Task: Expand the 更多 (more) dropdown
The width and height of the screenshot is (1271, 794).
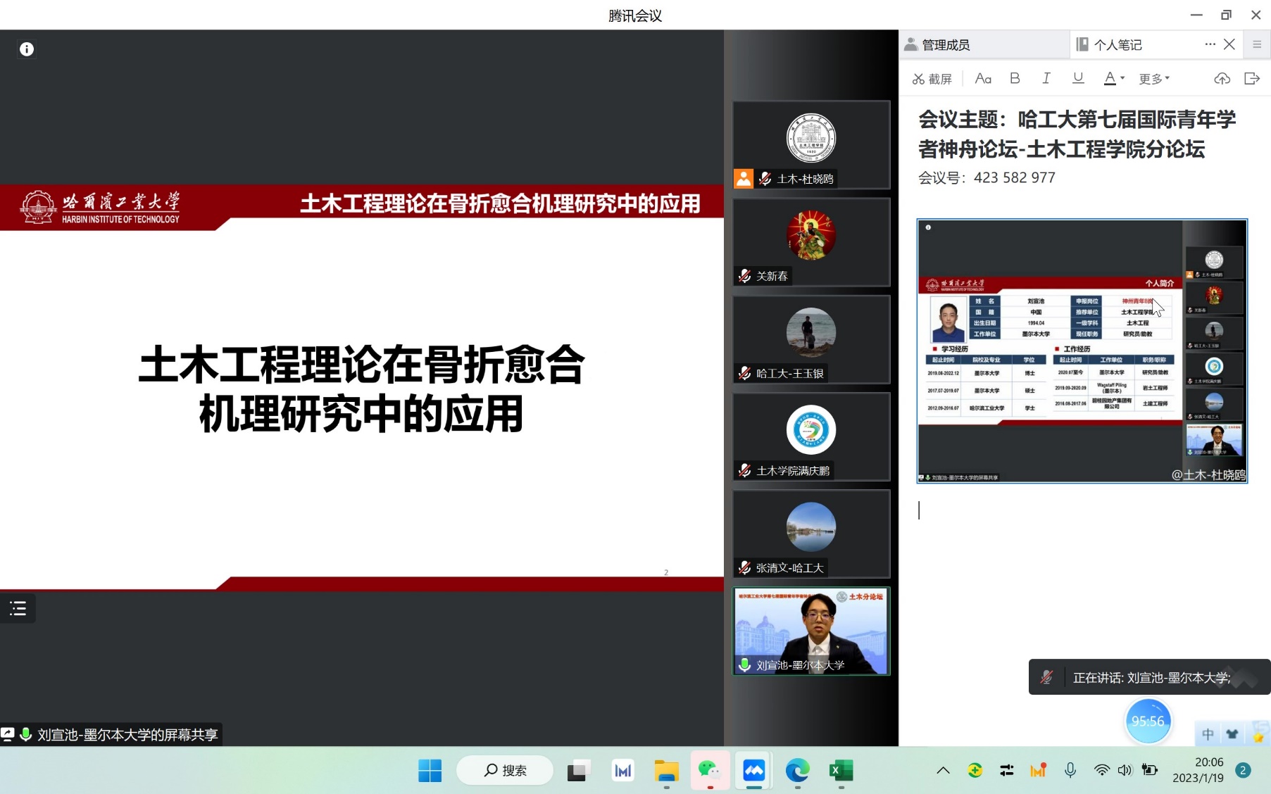Action: [1154, 79]
